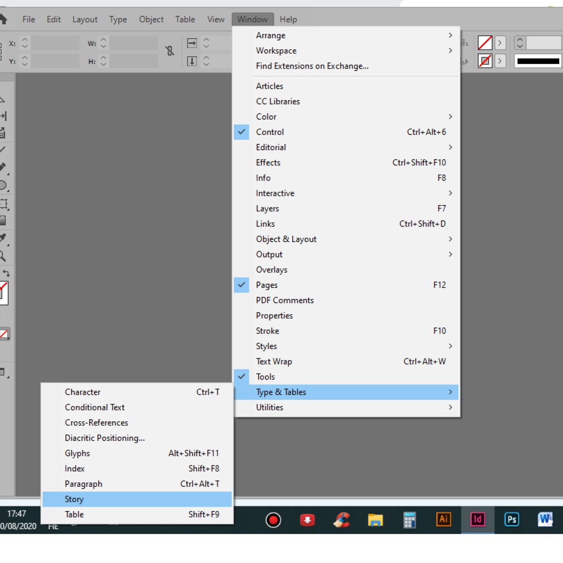Image resolution: width=563 pixels, height=563 pixels.
Task: Expand the Object & Layout submenu
Action: [346, 239]
